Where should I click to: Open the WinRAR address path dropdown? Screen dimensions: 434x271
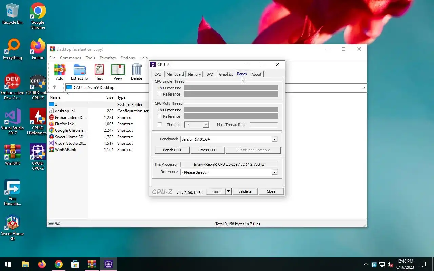[363, 88]
